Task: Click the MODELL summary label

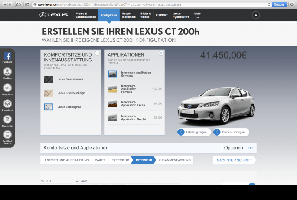Action: pyautogui.click(x=46, y=181)
